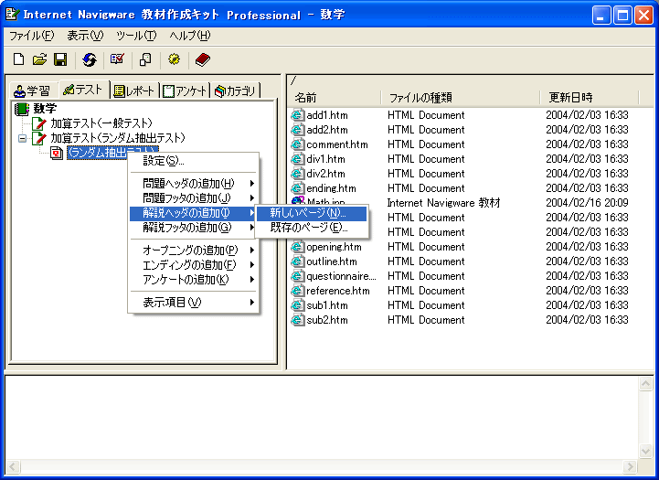Click the add1.htm file icon
659x480 pixels.
click(x=298, y=115)
